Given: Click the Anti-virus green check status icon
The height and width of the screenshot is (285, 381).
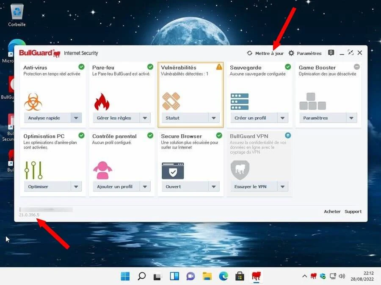Looking at the screenshot, I should (81, 67).
